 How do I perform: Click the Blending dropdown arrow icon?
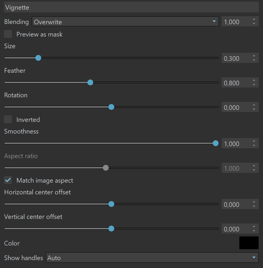click(214, 21)
